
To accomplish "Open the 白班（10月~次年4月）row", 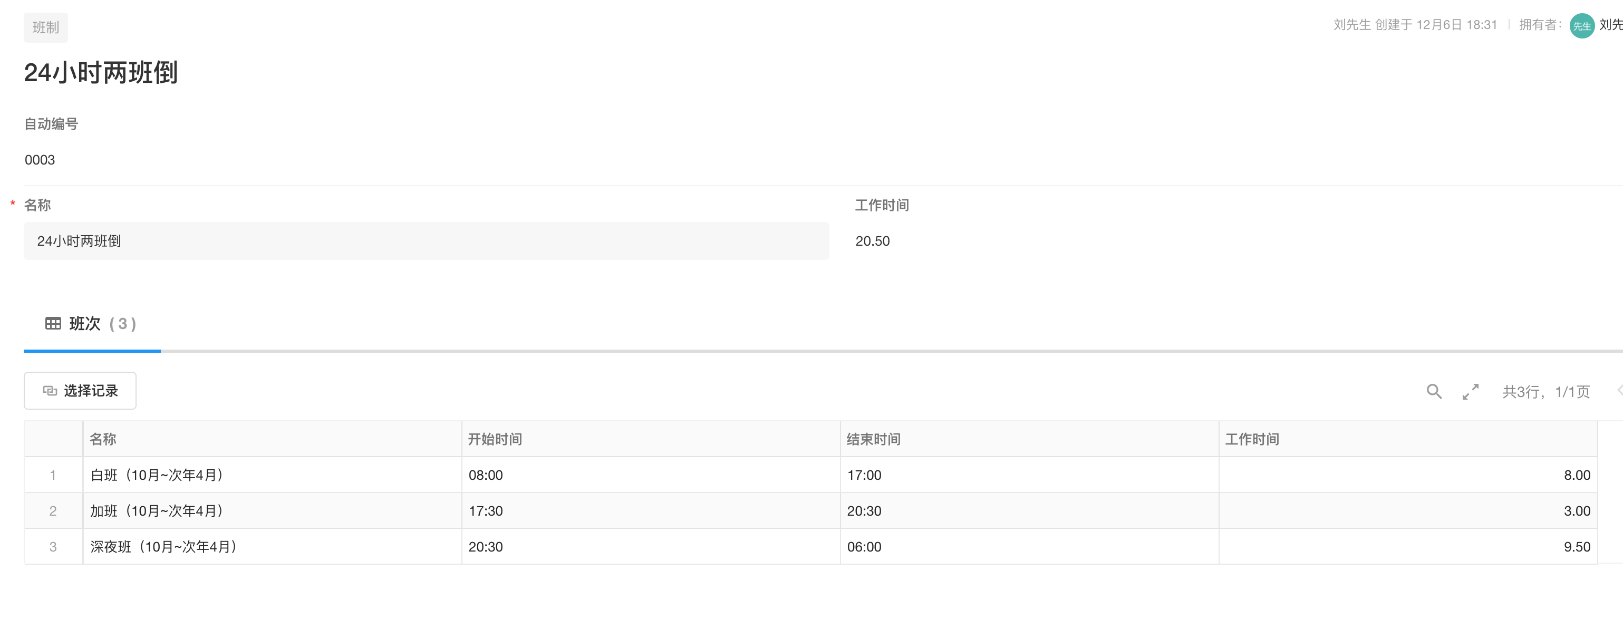I will click(157, 475).
